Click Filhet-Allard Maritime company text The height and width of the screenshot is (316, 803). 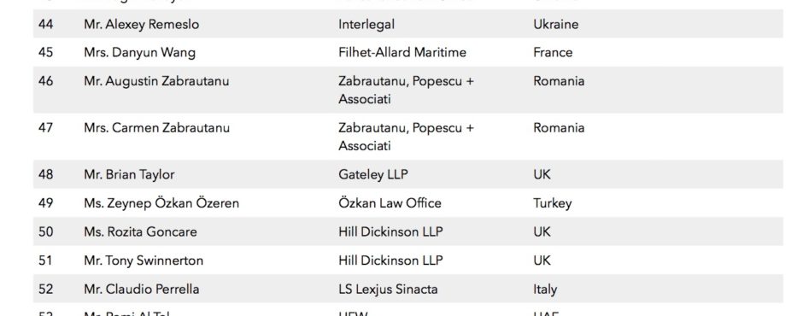tap(402, 52)
